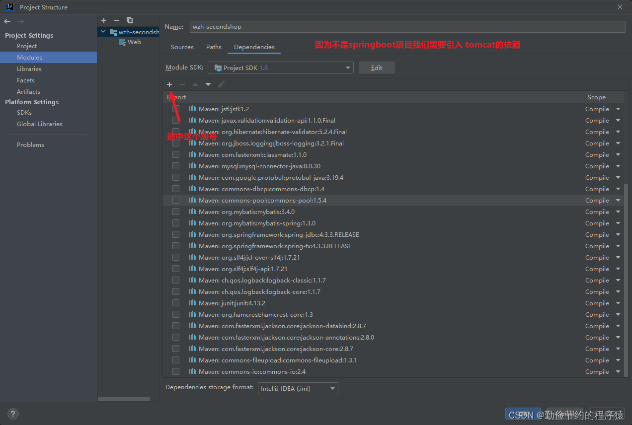632x425 pixels.
Task: Check export box for mysql-connector-java
Action: tap(176, 166)
